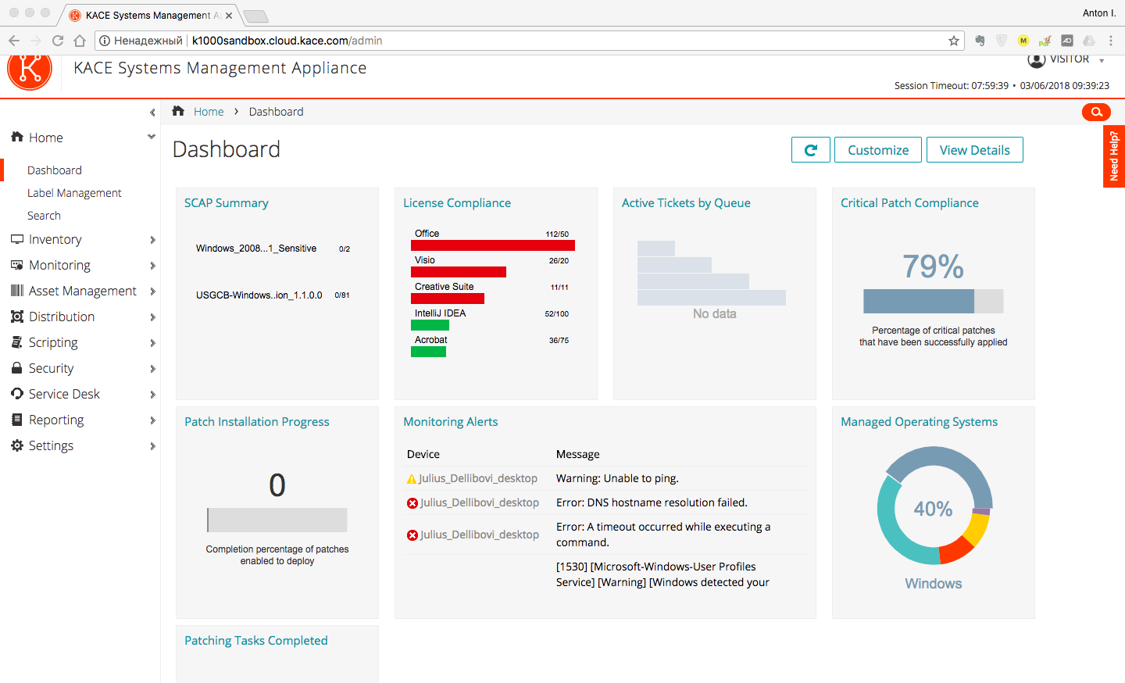Open the VISITOR user dropdown arrow
Viewport: 1125px width, 683px height.
point(1102,61)
